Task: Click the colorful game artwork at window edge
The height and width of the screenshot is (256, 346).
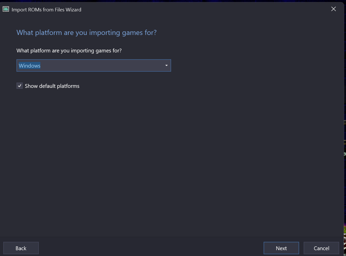Action: 345,241
